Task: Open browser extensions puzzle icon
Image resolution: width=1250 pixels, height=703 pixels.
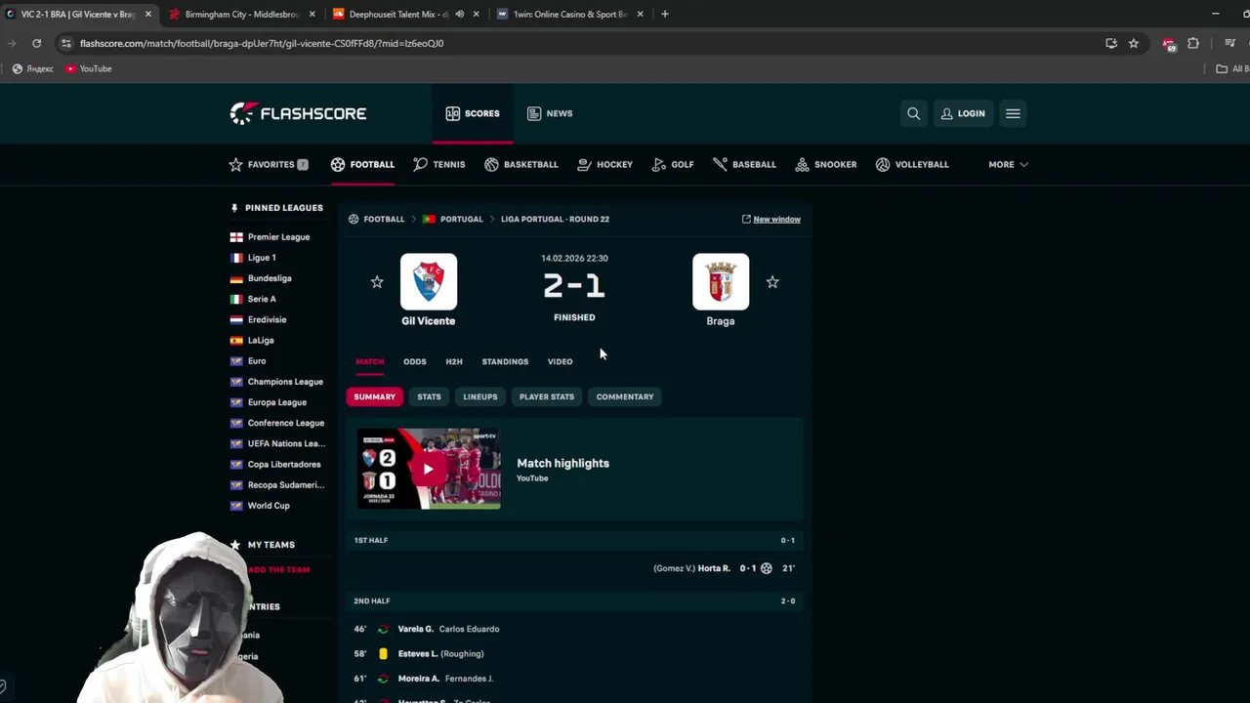Action: click(1193, 43)
